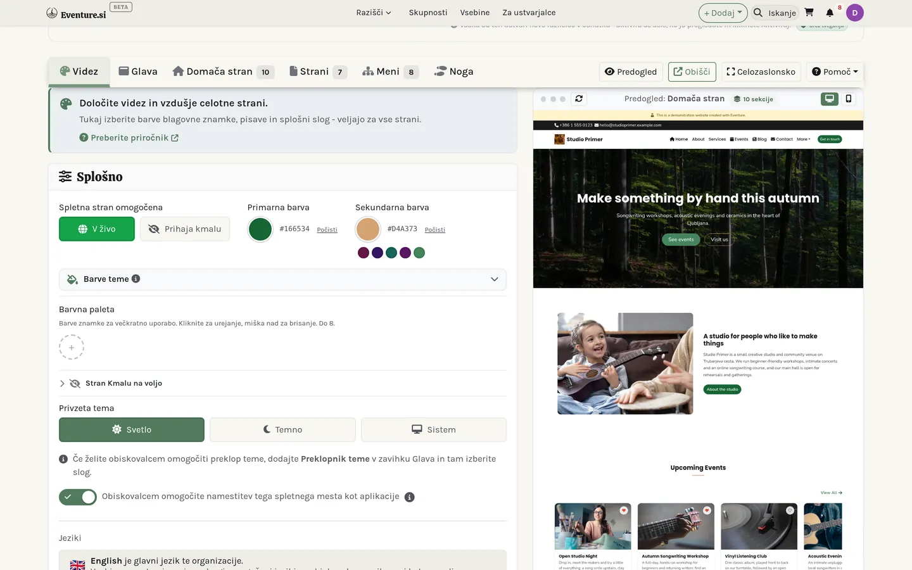Image resolution: width=912 pixels, height=570 pixels.
Task: Click the girl with ukulele image in preview
Action: (x=625, y=364)
